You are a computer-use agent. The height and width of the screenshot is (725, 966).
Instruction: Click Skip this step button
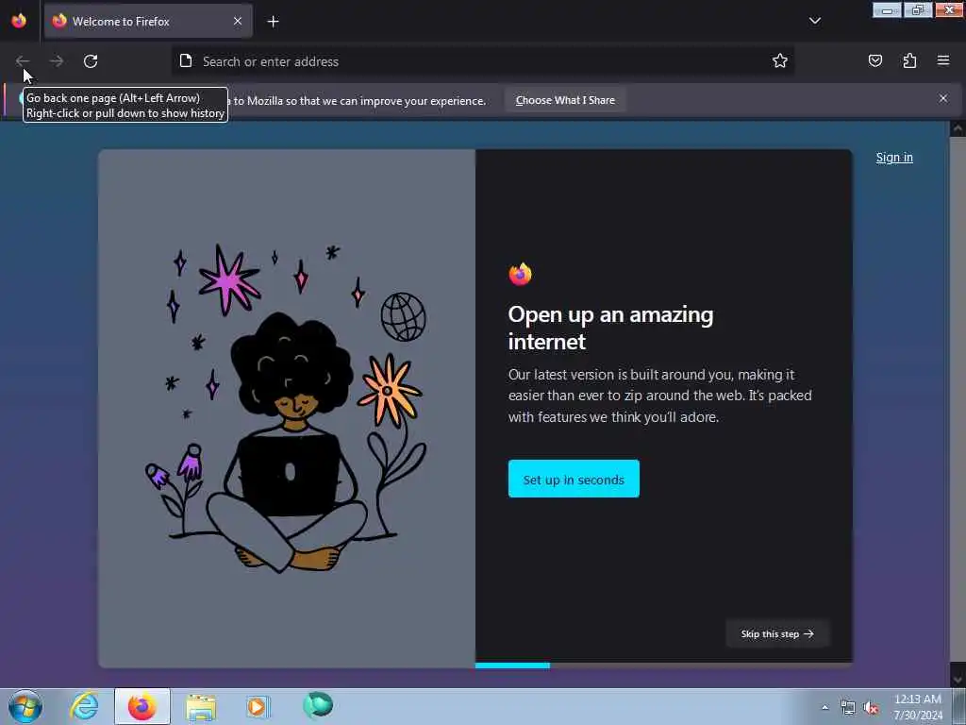tap(777, 633)
